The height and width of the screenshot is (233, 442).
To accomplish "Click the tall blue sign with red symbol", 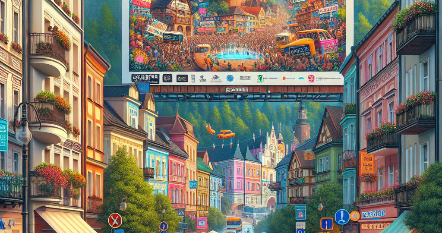I will pos(300,213).
